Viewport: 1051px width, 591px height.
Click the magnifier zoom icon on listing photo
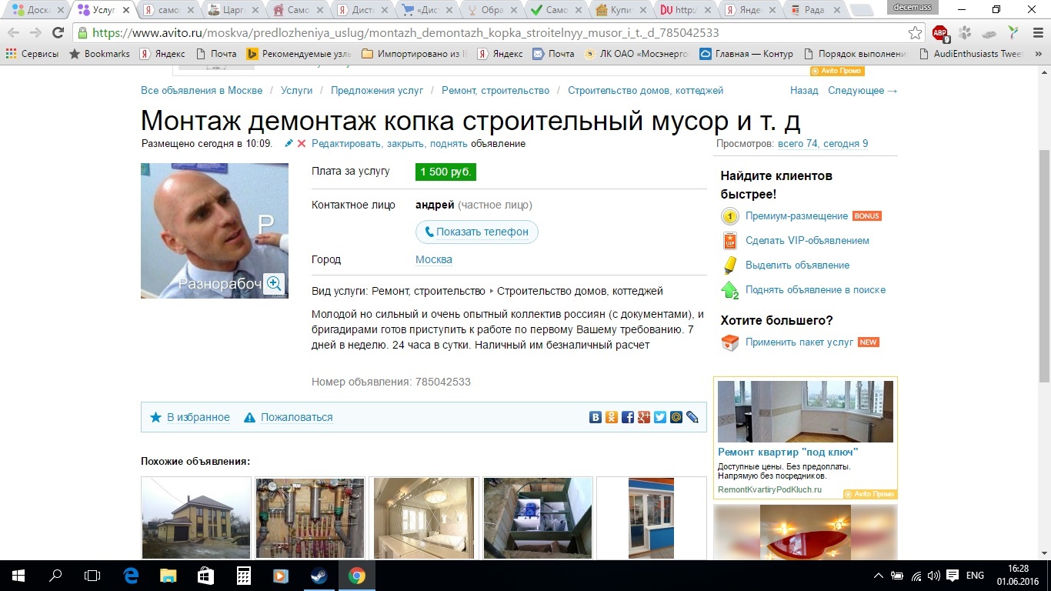pyautogui.click(x=274, y=284)
